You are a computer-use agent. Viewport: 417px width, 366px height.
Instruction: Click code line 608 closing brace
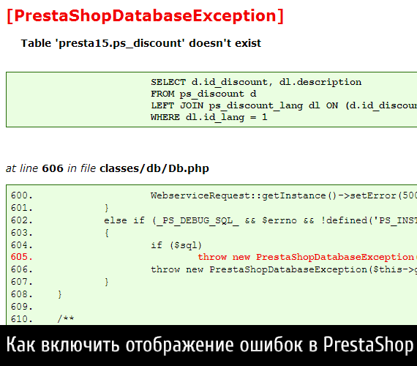pos(36,294)
